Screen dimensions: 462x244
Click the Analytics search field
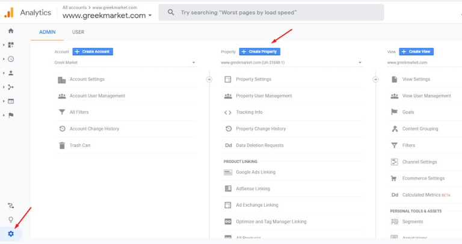click(271, 13)
